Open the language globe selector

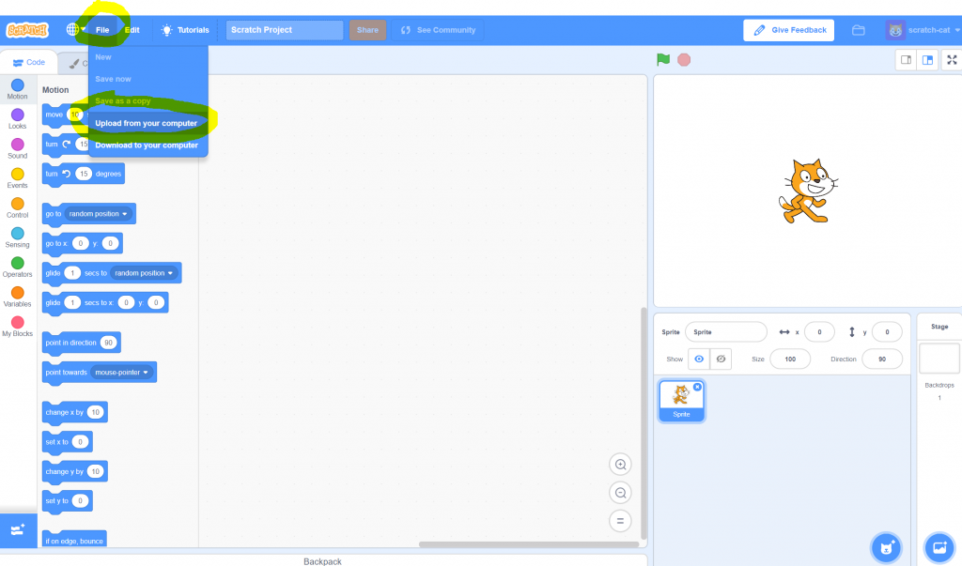pos(74,29)
